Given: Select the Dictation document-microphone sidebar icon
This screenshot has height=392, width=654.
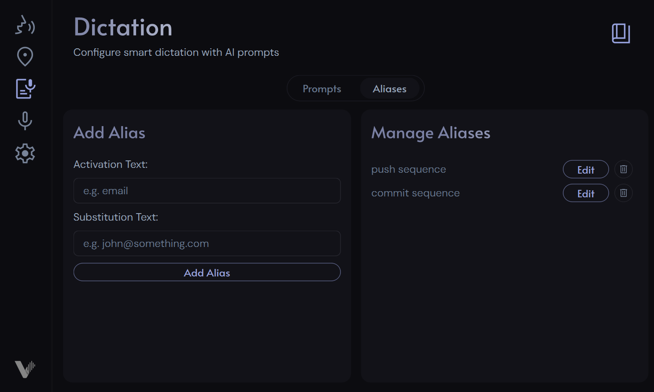Looking at the screenshot, I should [25, 89].
